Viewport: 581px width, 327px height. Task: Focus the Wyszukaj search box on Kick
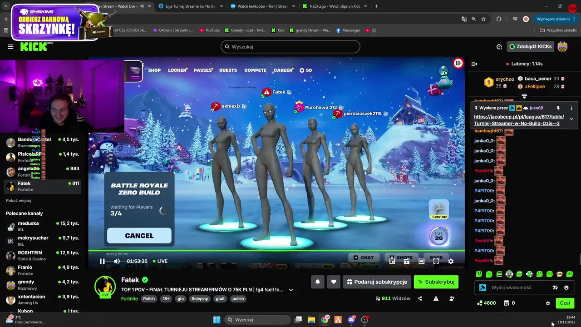pos(290,47)
